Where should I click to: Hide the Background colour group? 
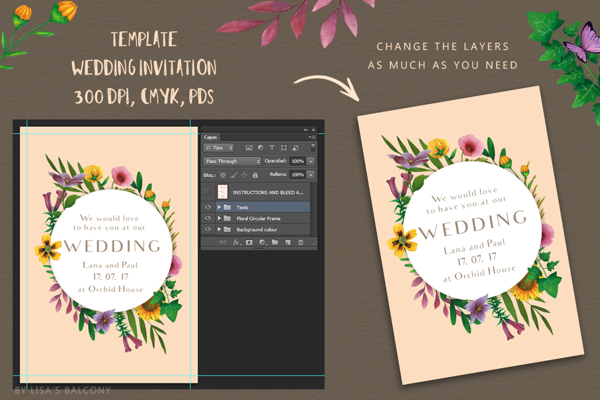(208, 229)
